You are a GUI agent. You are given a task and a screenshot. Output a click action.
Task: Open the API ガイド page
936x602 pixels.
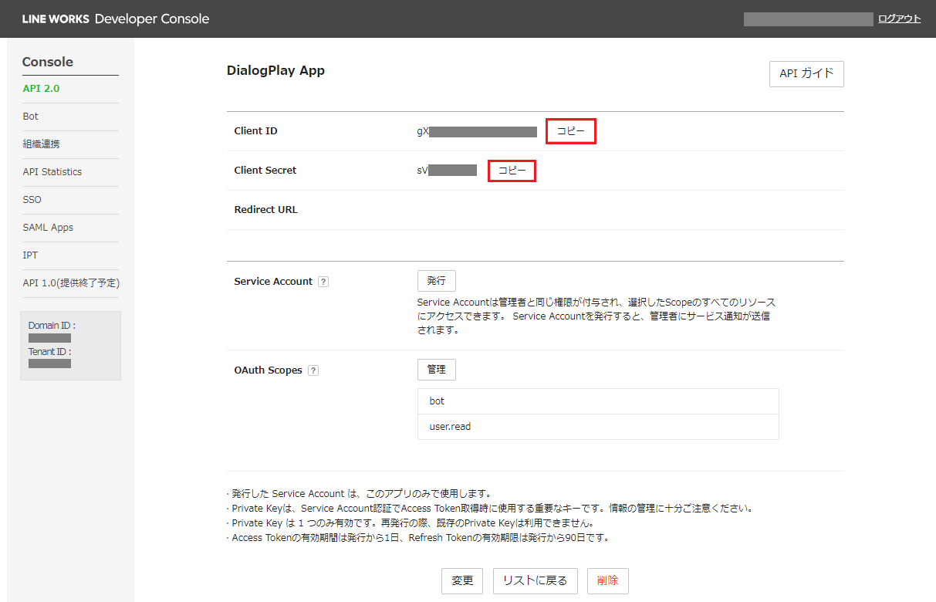point(806,74)
